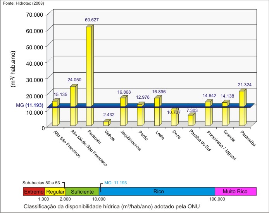This screenshot has width=269, height=213.
Task: Click the 10.000 scale threshold below bar
Action: (x=99, y=199)
